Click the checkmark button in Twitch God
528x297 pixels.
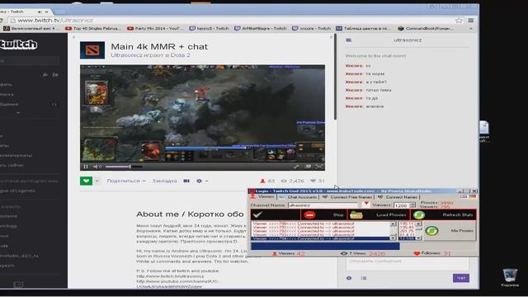click(x=276, y=214)
